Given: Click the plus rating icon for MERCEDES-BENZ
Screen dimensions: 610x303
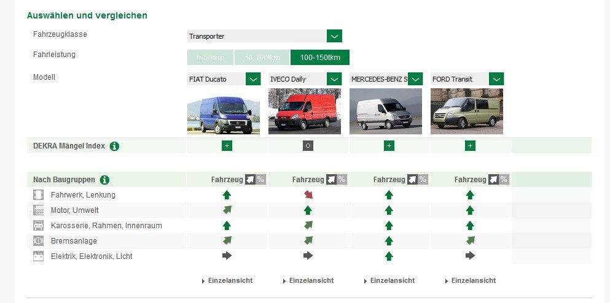Looking at the screenshot, I should tap(389, 146).
